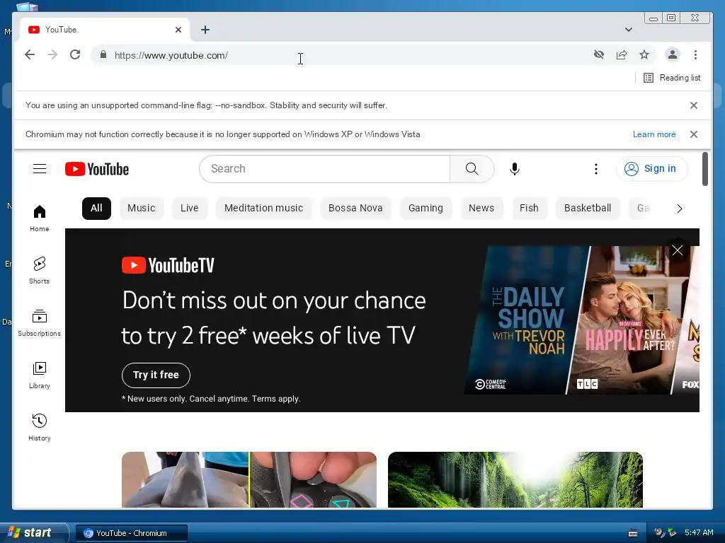Dismiss the no-sandbox warning bar

point(694,105)
